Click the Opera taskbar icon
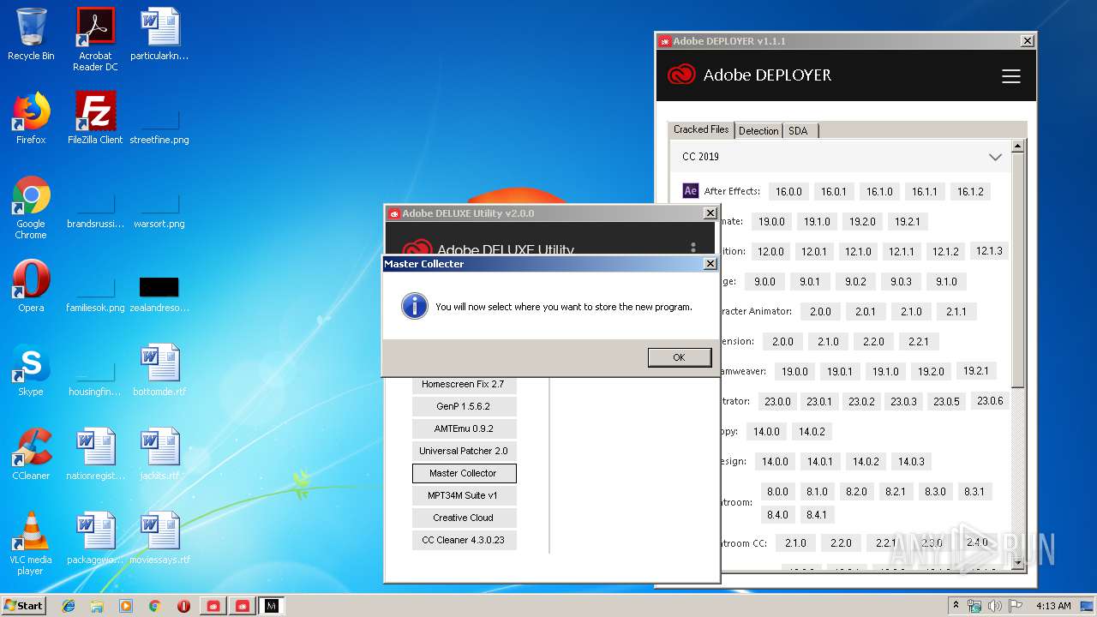1097x617 pixels. 183,606
